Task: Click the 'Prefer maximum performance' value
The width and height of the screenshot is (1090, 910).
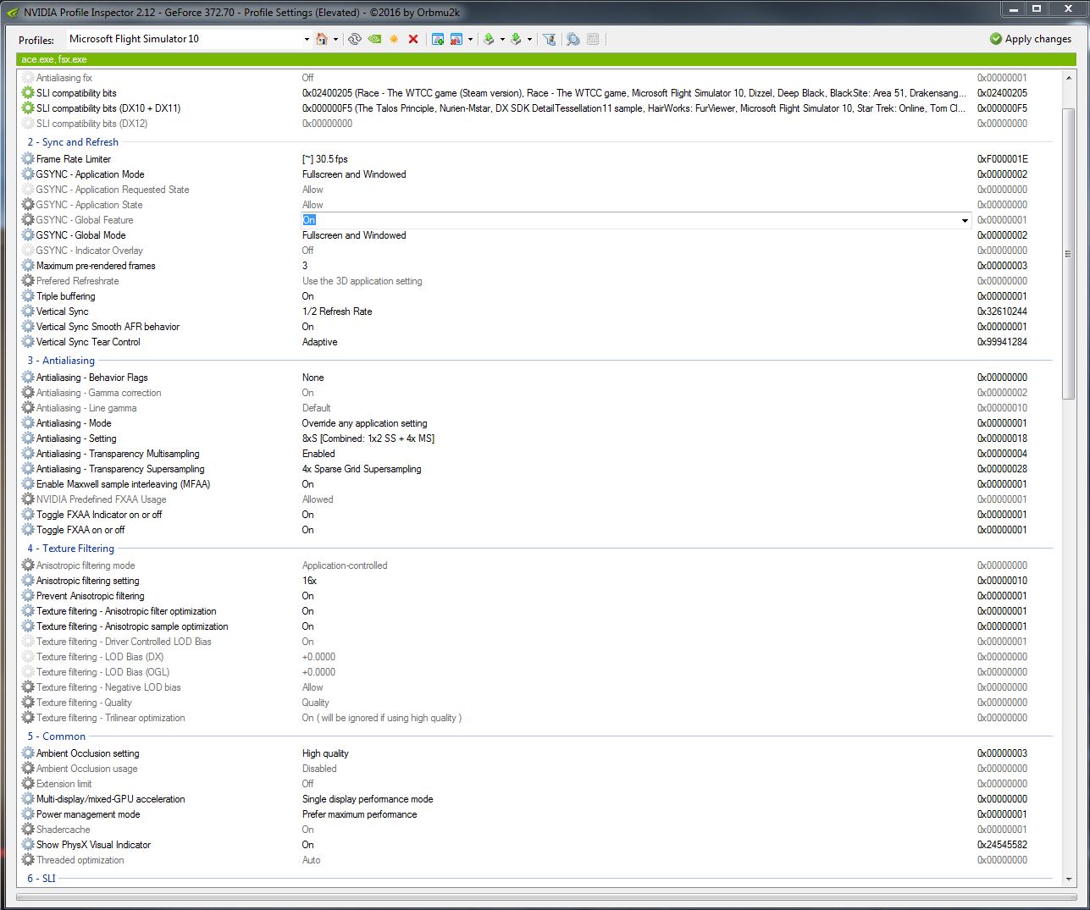Action: click(x=359, y=814)
